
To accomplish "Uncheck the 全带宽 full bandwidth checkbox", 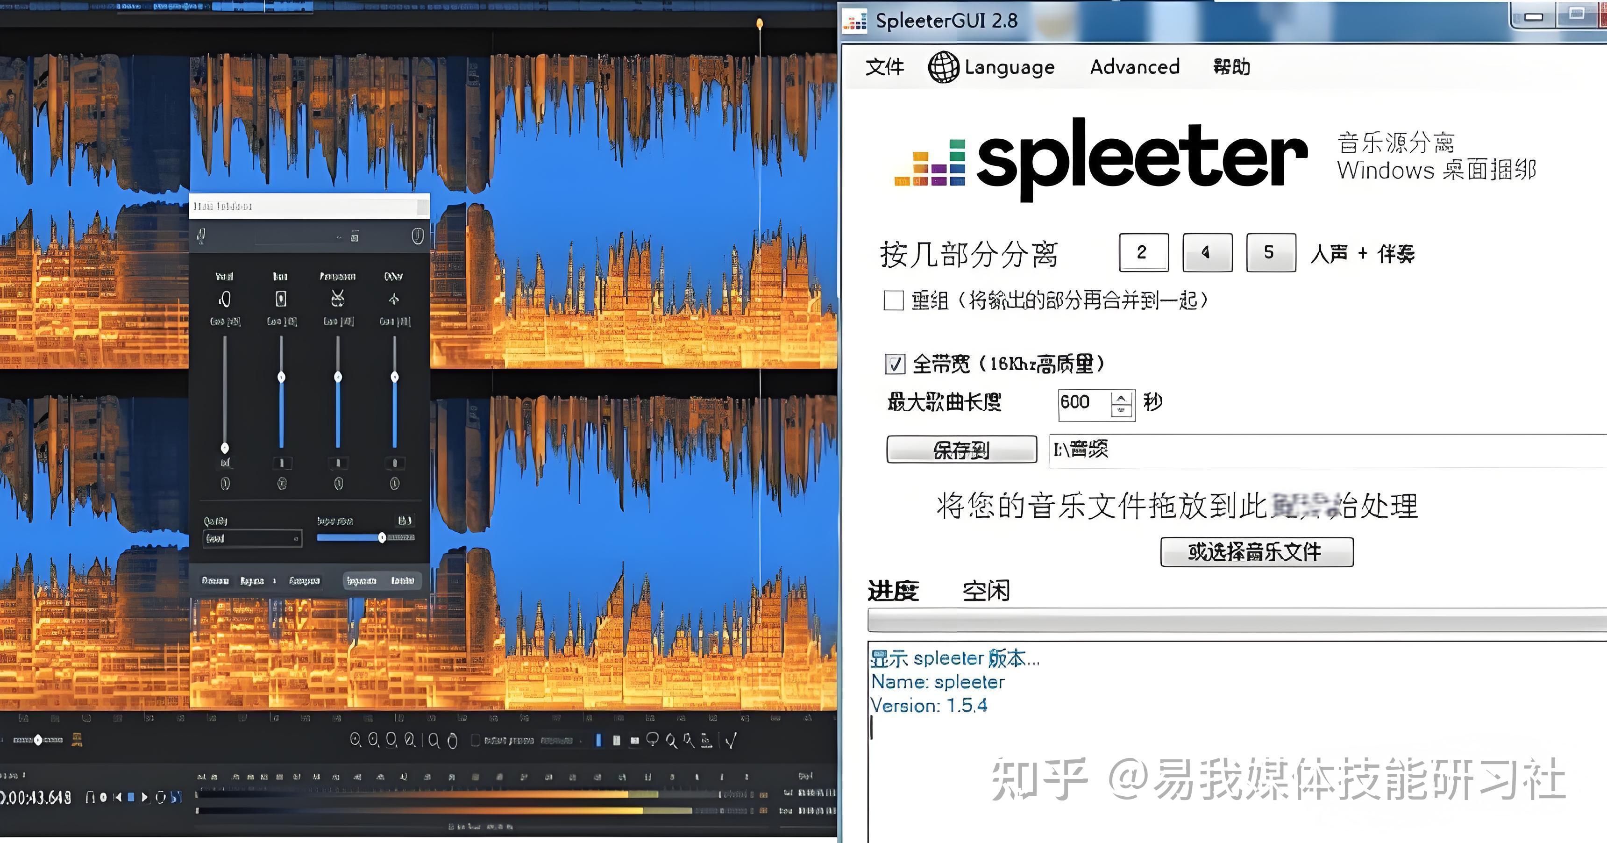I will tap(895, 364).
